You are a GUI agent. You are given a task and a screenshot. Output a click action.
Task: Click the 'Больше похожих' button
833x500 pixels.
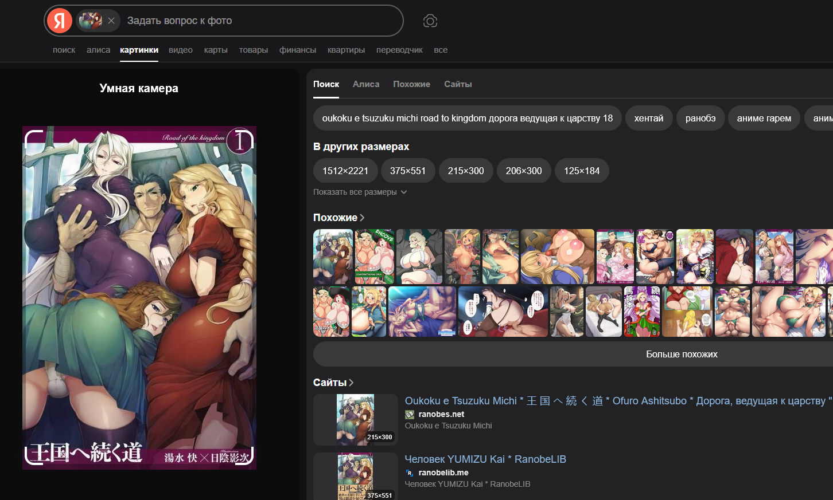[682, 354]
